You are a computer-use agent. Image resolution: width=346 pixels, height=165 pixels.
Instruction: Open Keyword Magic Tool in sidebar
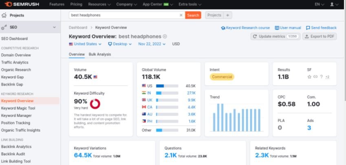tap(18, 108)
